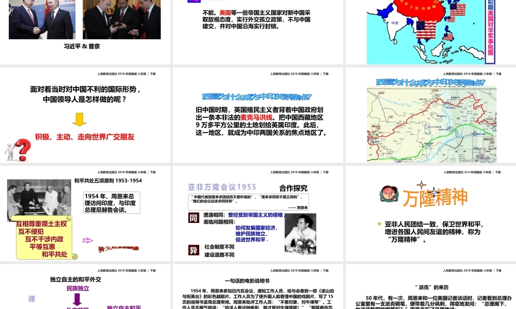Click the 人民教育出版社 header above 和平共处五项原则
The height and width of the screenshot is (309, 516).
[x=127, y=172]
